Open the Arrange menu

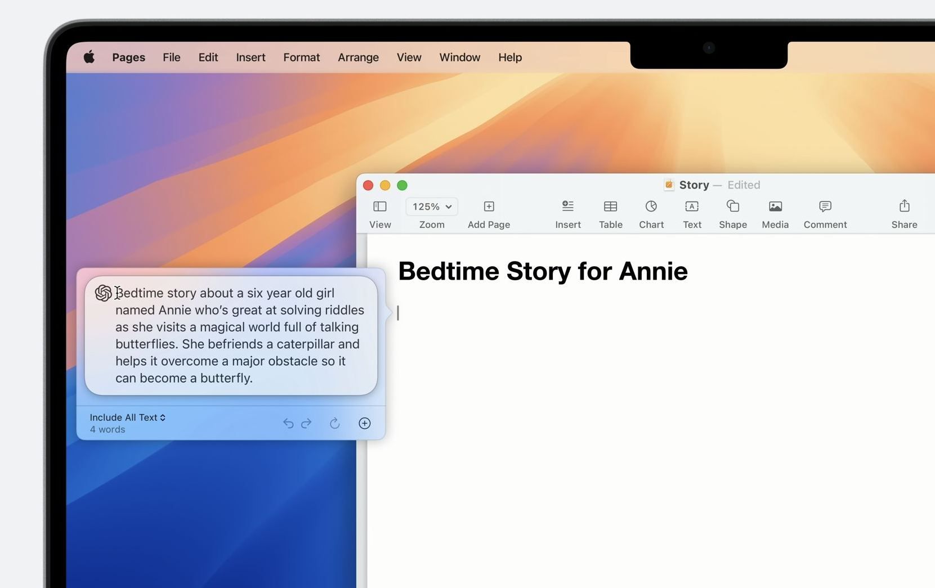point(358,57)
